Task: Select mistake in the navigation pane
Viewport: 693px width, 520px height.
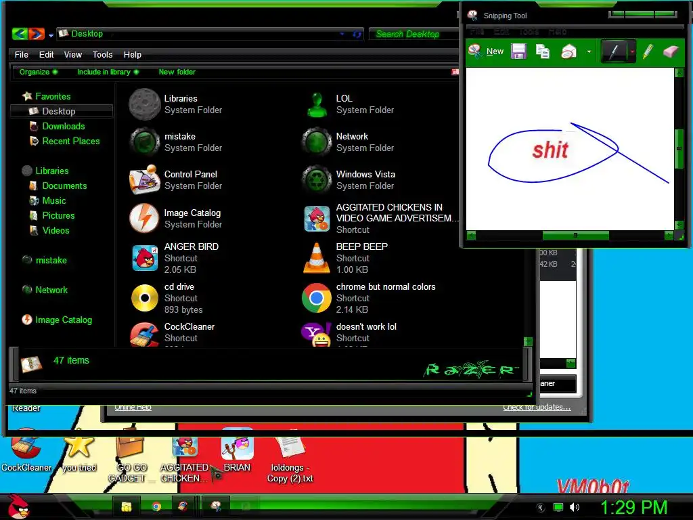Action: coord(44,261)
